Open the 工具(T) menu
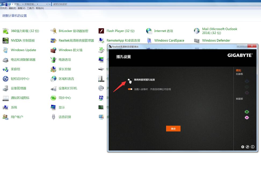The height and width of the screenshot is (172, 261). click(31, 8)
